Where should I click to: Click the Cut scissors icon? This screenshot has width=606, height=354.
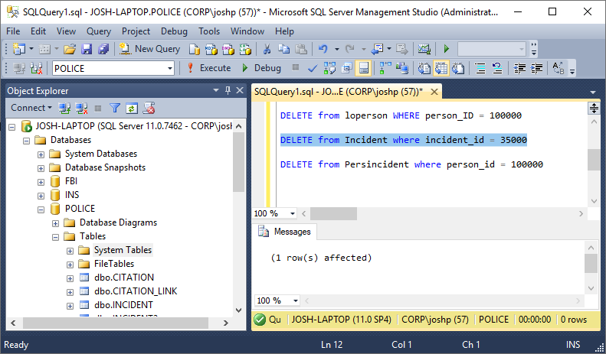click(x=267, y=49)
